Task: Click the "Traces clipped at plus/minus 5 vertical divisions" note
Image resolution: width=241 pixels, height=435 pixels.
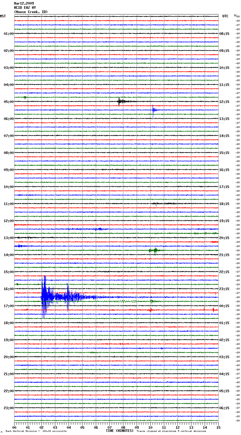Action: pyautogui.click(x=171, y=431)
